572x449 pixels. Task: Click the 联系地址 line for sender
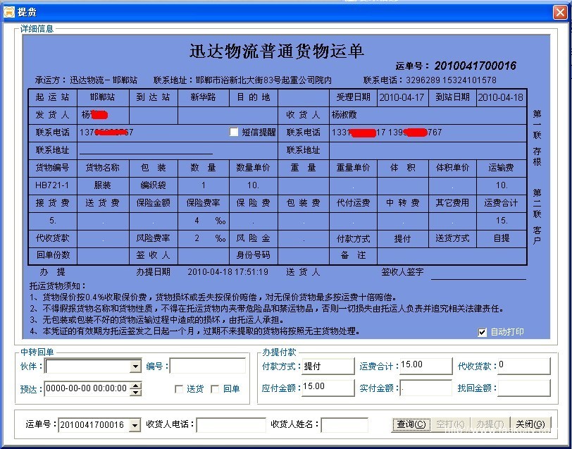(x=146, y=149)
